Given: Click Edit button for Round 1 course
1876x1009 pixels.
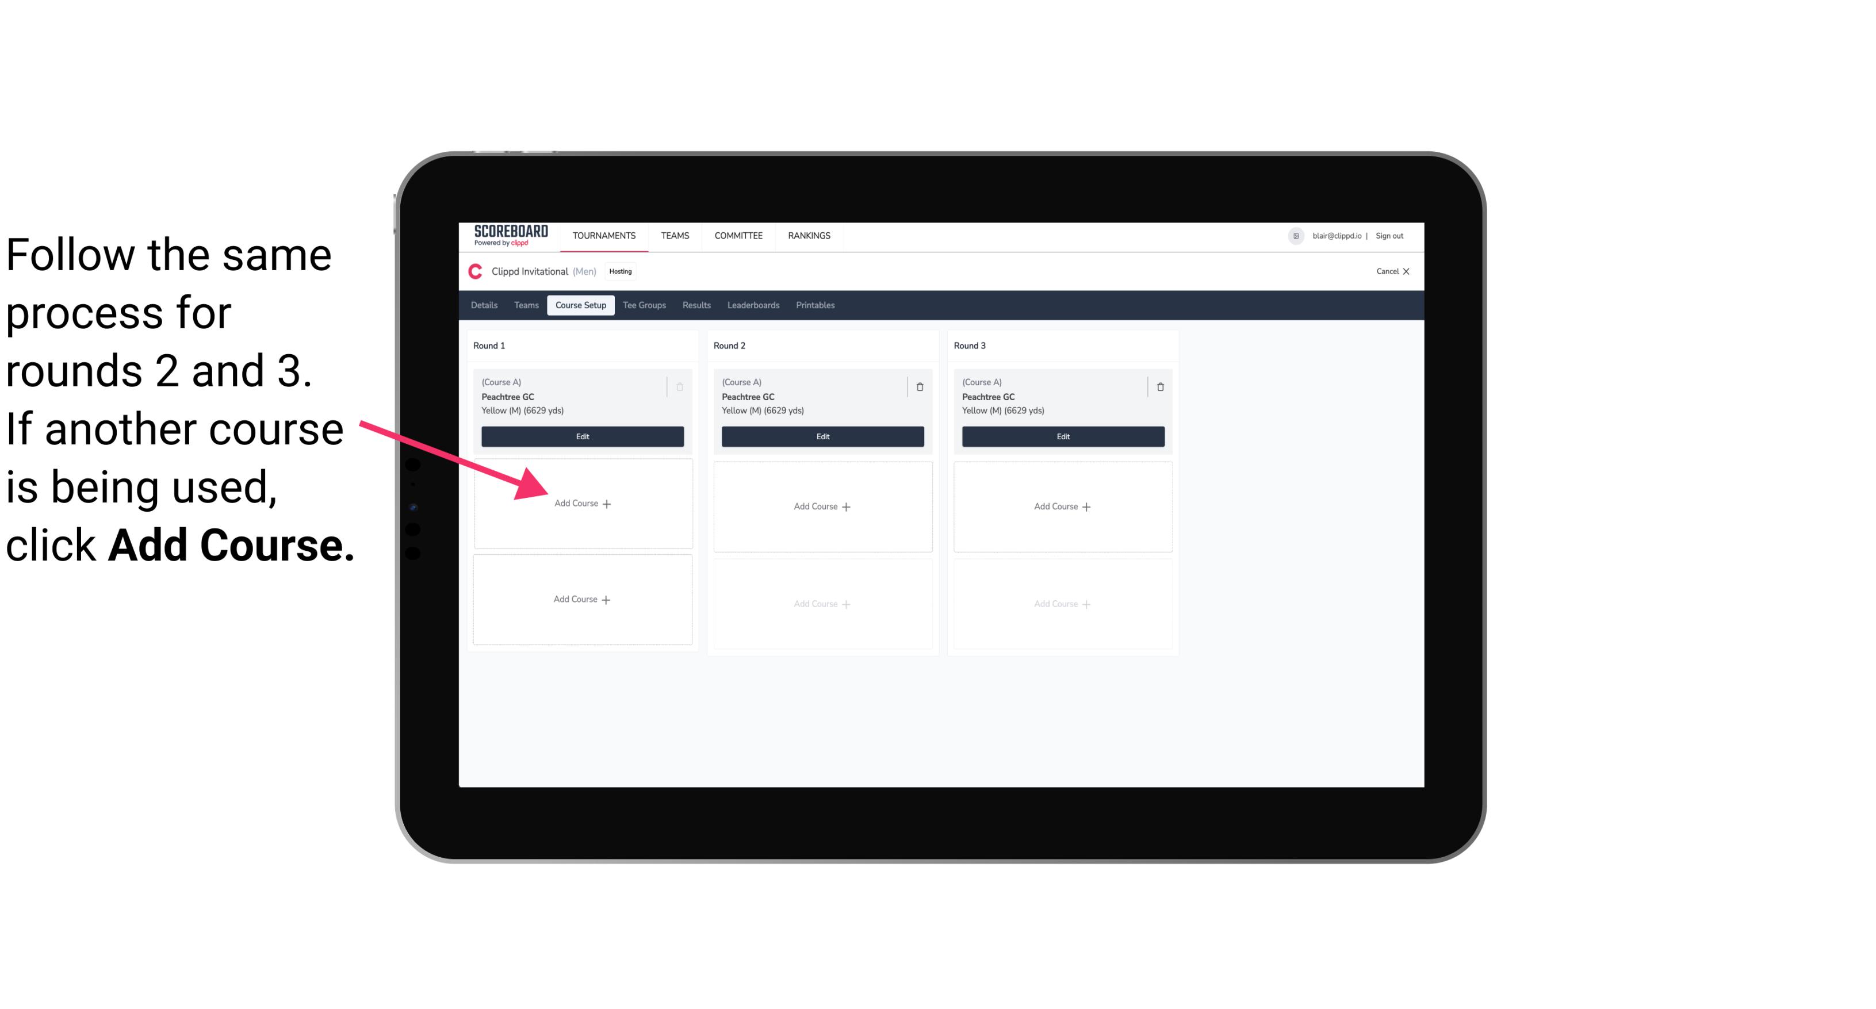Looking at the screenshot, I should pos(581,436).
